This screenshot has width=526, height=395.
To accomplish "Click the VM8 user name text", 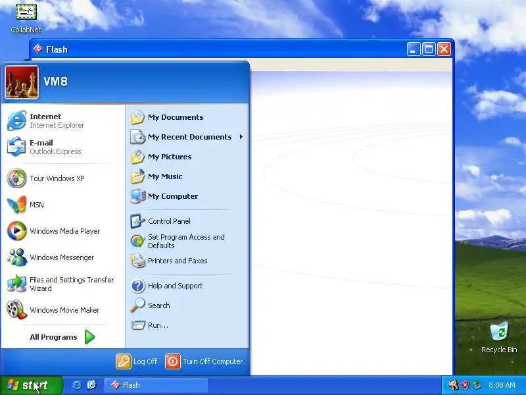I will pos(56,81).
